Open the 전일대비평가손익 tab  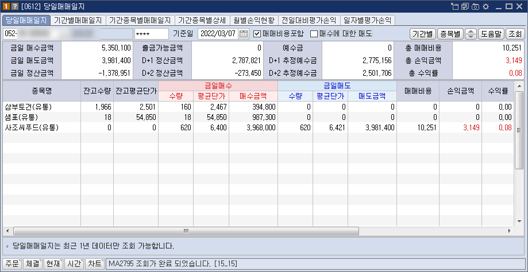click(310, 20)
